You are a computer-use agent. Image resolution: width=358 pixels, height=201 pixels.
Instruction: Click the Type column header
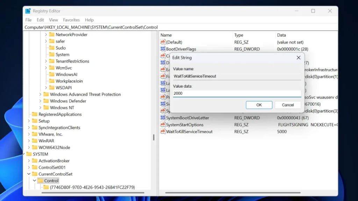[238, 35]
